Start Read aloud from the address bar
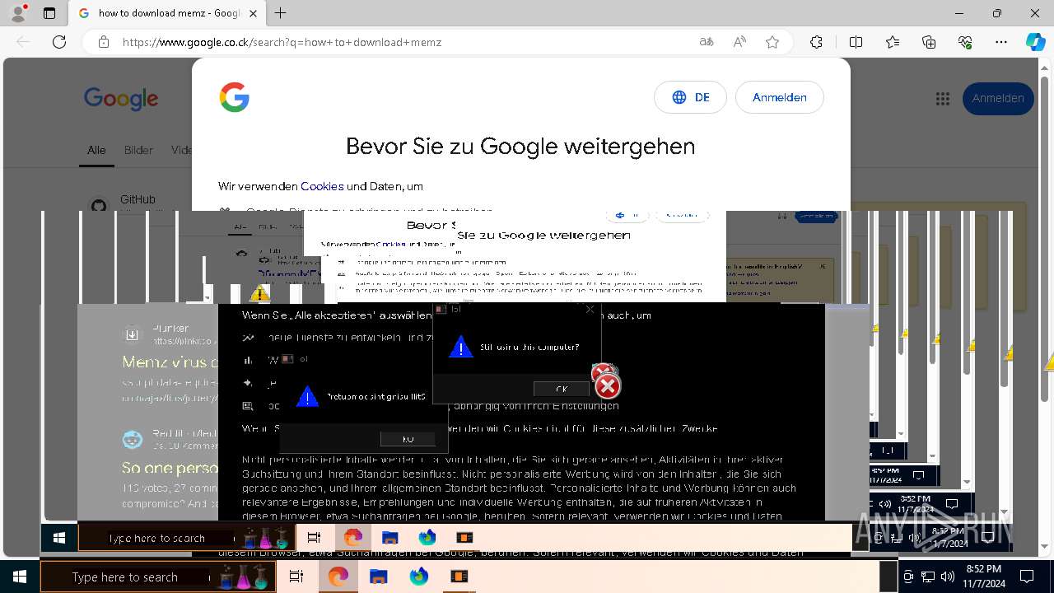This screenshot has width=1054, height=593. coord(739,42)
